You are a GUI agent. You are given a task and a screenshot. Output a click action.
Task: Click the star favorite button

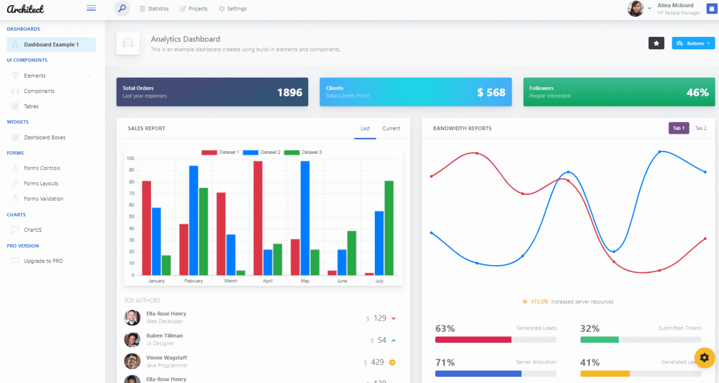pyautogui.click(x=656, y=44)
